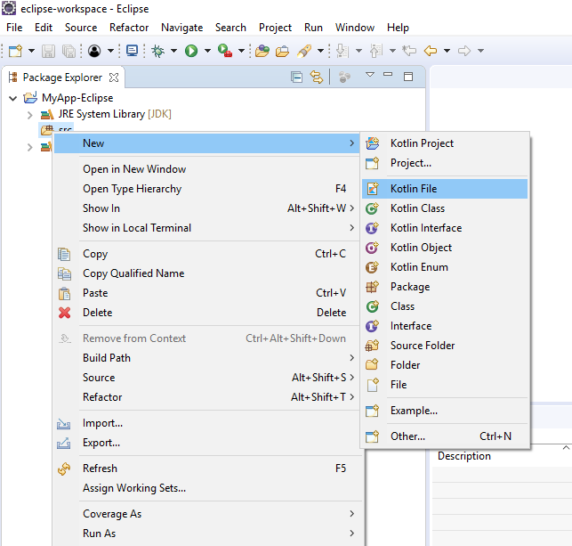Click the Save All toolbar icon
Image resolution: width=572 pixels, height=546 pixels.
coord(69,51)
